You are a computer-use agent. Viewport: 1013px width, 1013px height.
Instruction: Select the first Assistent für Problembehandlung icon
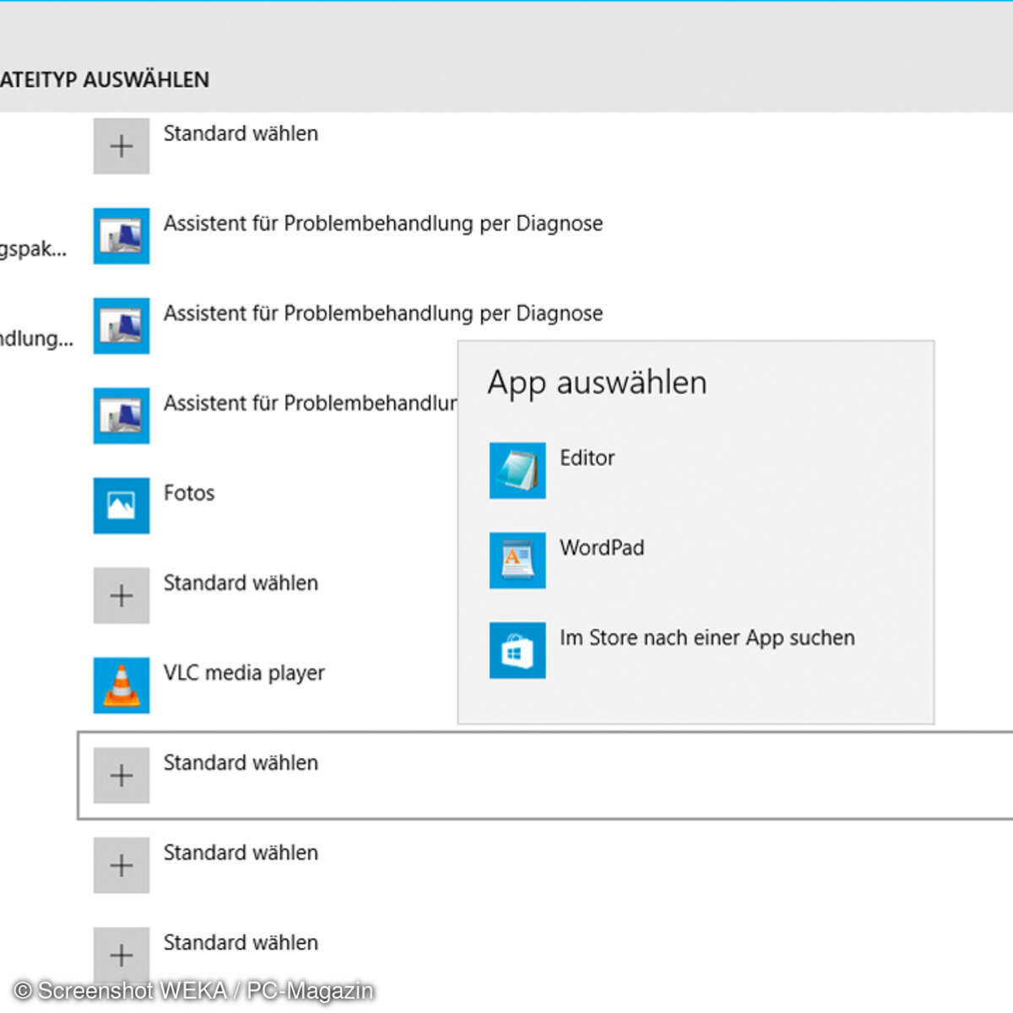pos(121,236)
